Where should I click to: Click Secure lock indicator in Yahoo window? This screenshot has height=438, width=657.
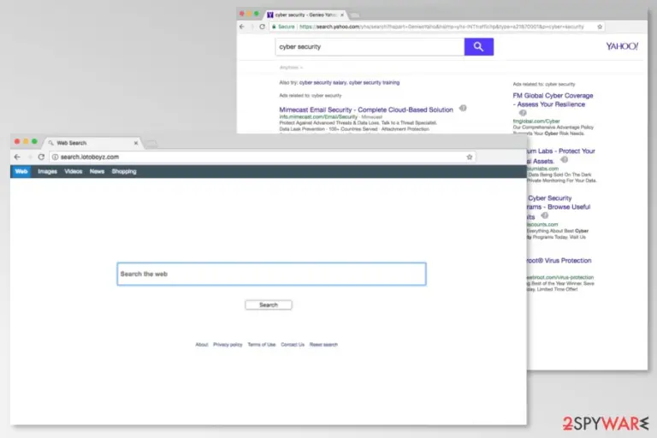point(284,27)
